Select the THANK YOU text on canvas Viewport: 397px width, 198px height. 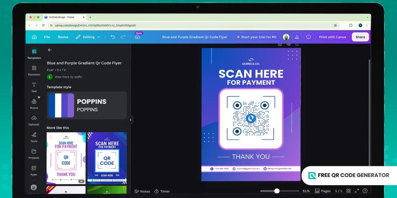251,156
